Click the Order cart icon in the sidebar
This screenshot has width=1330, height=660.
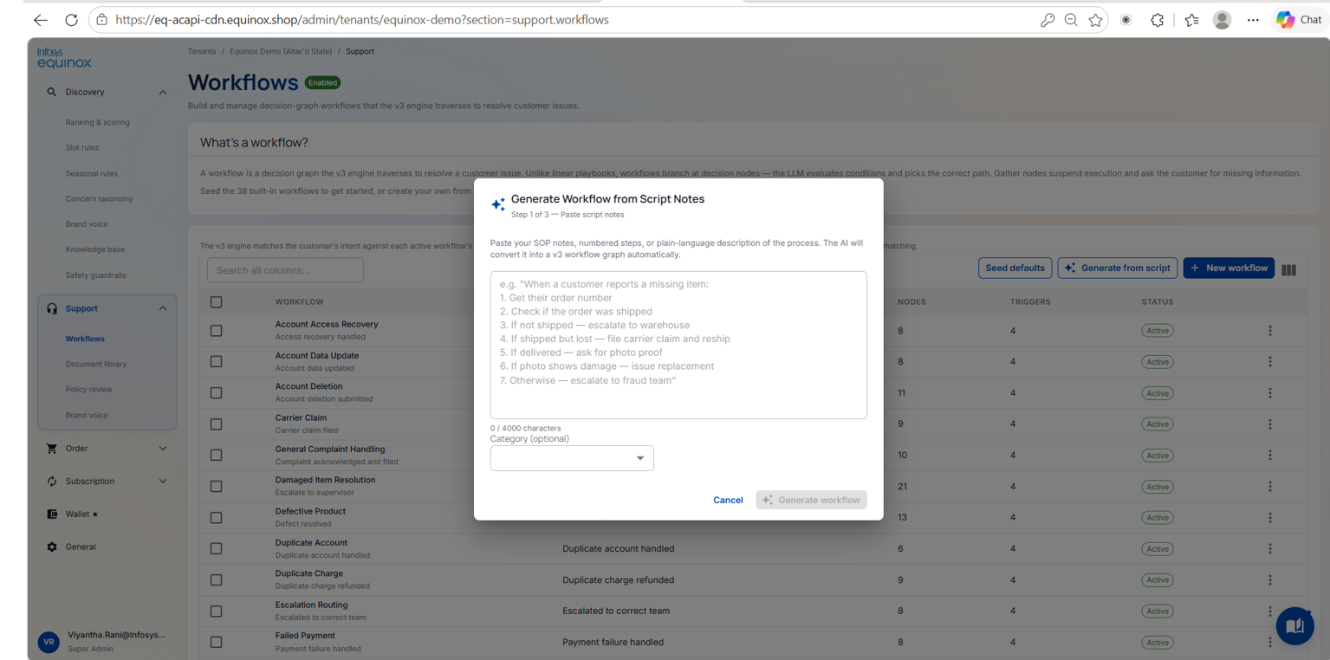click(x=52, y=449)
